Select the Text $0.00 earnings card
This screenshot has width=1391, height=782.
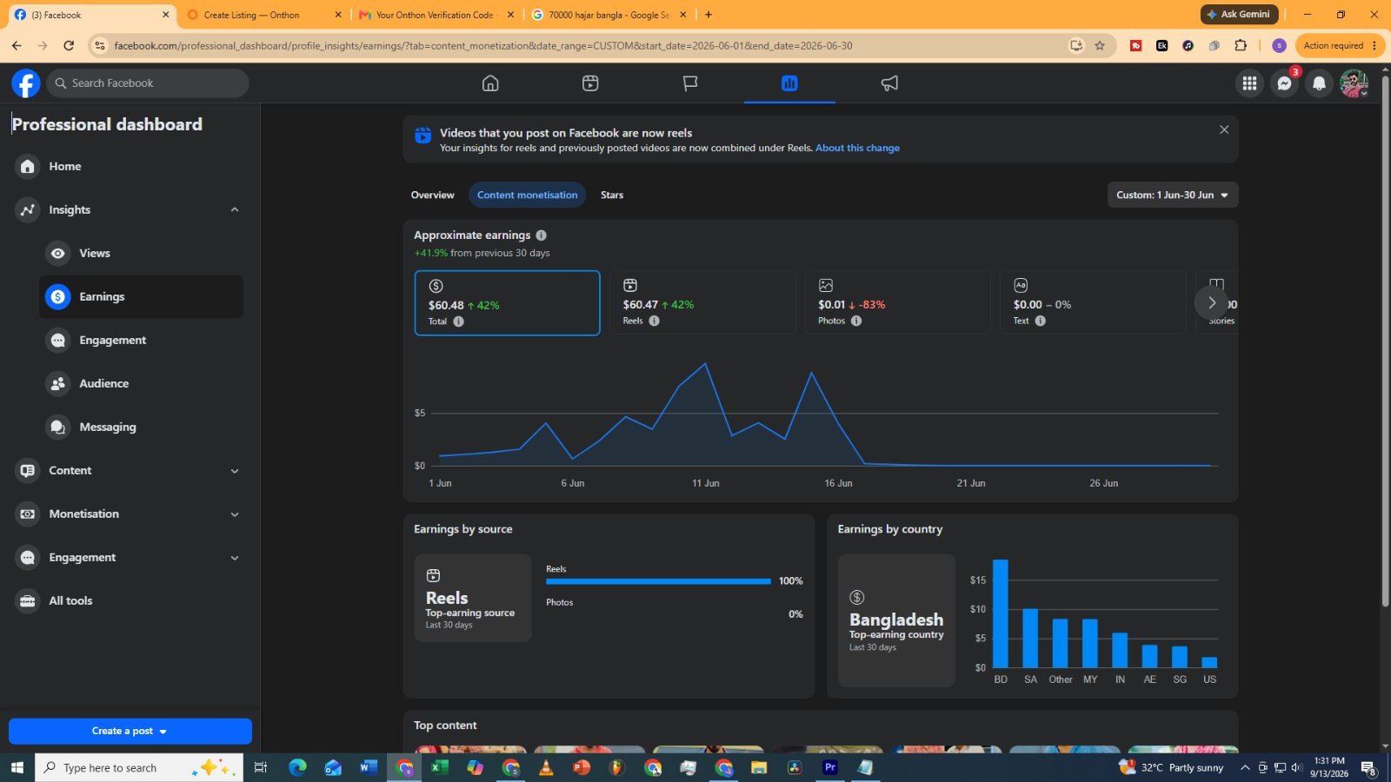[x=1093, y=302]
